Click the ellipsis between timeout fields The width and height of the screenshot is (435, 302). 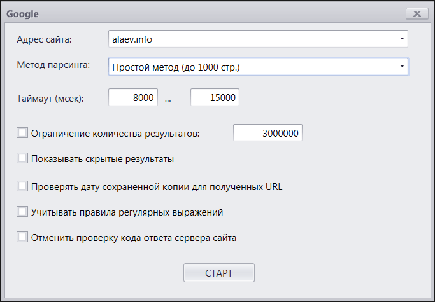coord(168,99)
